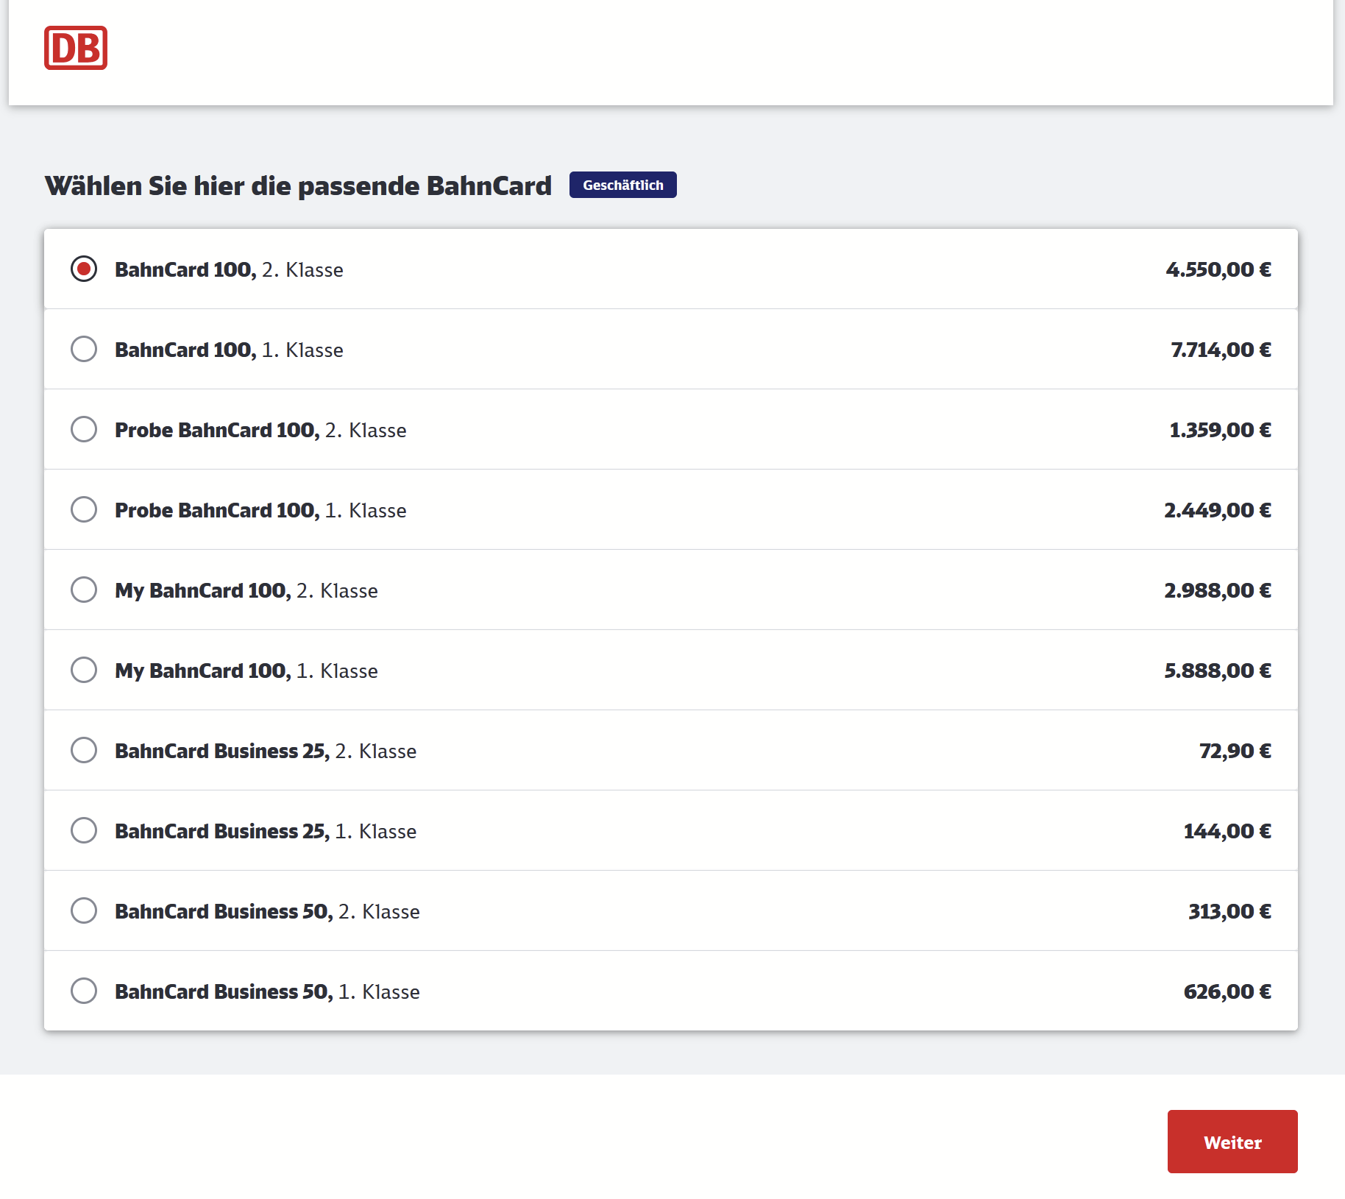Click the price 7.714,00 €
Viewport: 1345px width, 1199px height.
(x=1221, y=350)
